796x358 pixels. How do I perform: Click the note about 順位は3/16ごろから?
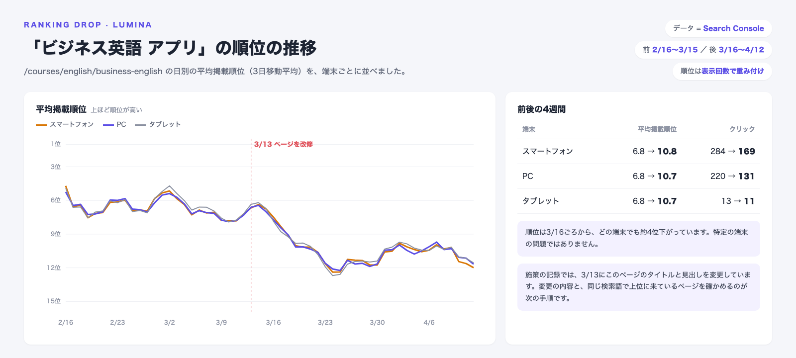[639, 238]
